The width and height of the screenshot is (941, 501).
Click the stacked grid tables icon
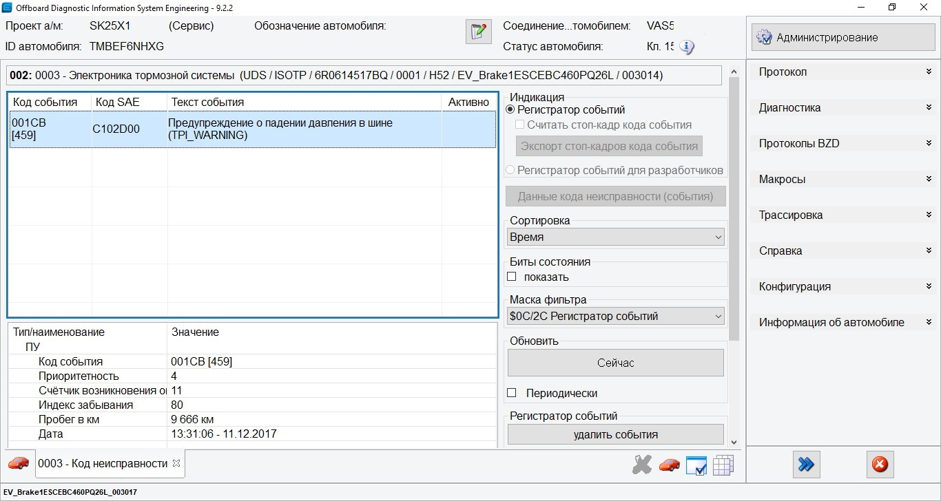[723, 465]
